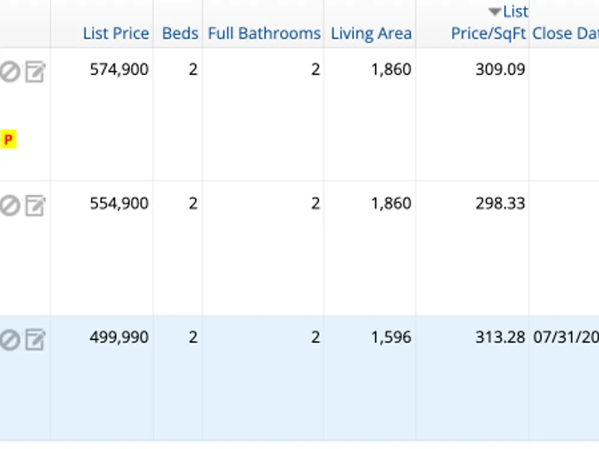Viewport: 599px width, 449px height.
Task: Click the exclude circle icon in the 574,900 row
Action: 10,72
